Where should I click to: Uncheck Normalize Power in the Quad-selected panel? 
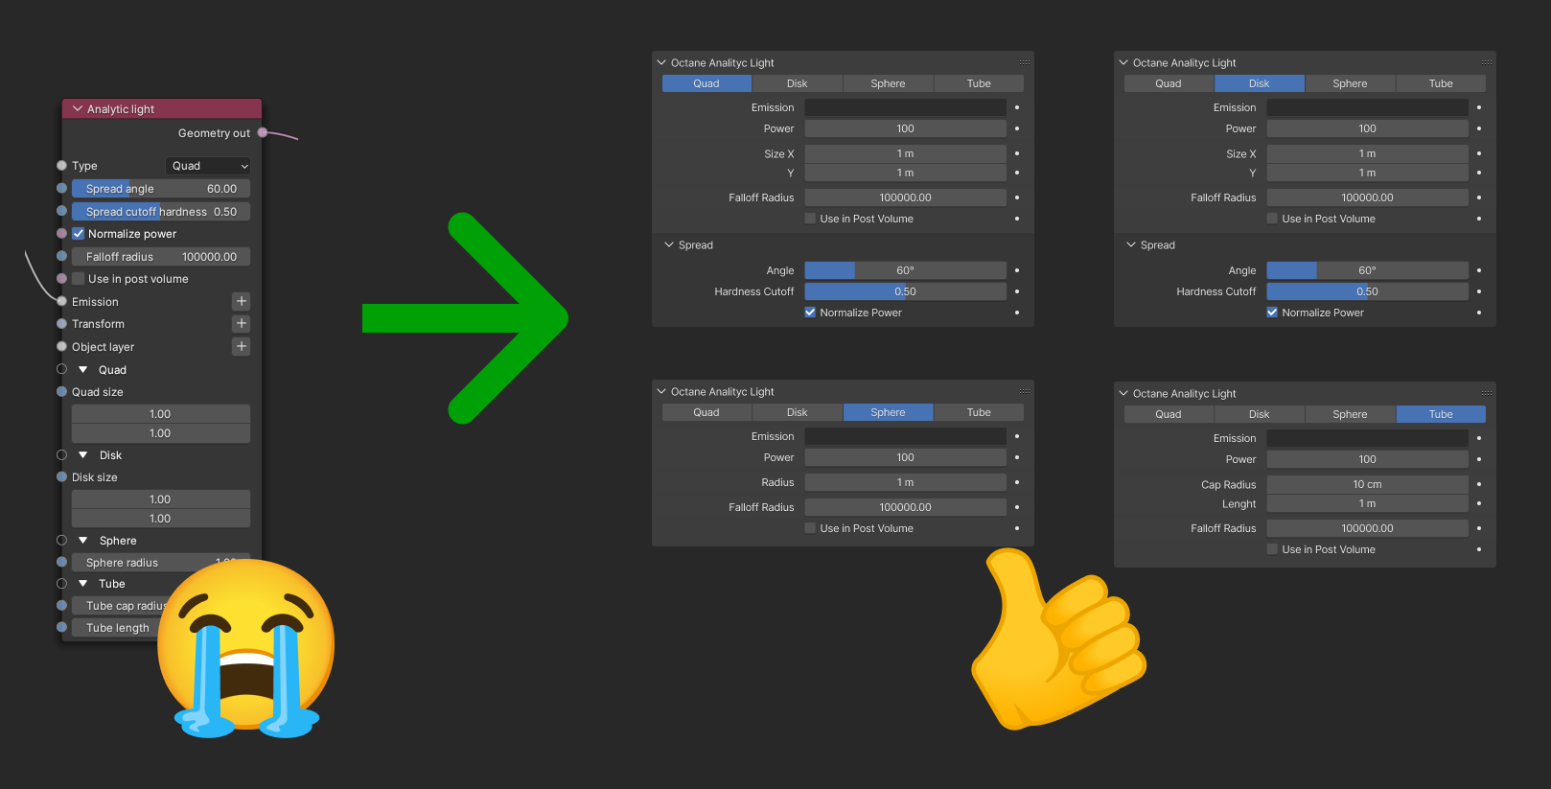click(x=810, y=313)
